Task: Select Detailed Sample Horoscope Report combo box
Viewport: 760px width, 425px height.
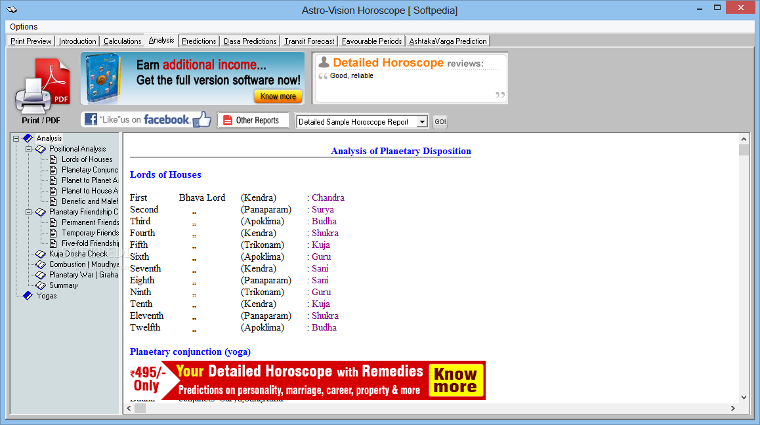Action: 362,121
